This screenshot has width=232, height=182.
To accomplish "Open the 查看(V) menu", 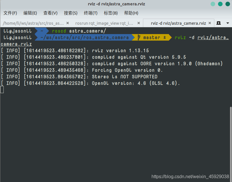I will click(x=50, y=13).
